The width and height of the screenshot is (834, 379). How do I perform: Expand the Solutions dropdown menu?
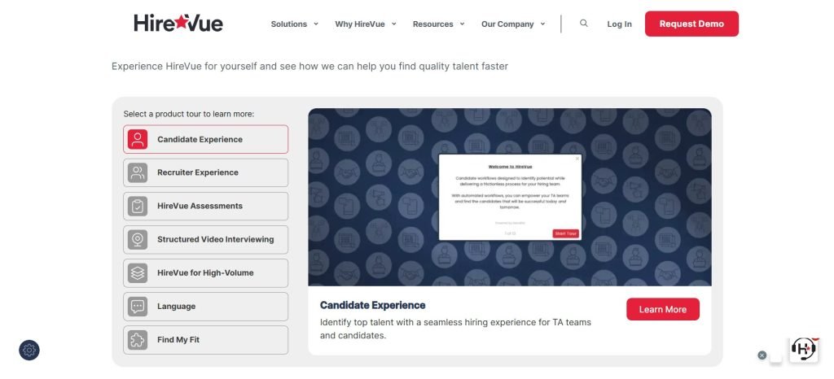tap(294, 24)
